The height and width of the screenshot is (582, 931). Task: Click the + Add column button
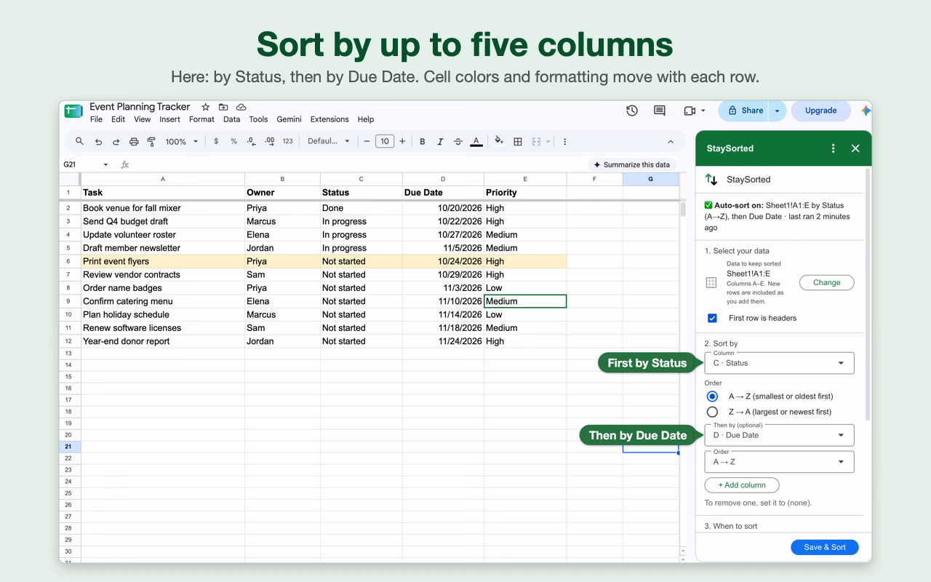point(742,485)
